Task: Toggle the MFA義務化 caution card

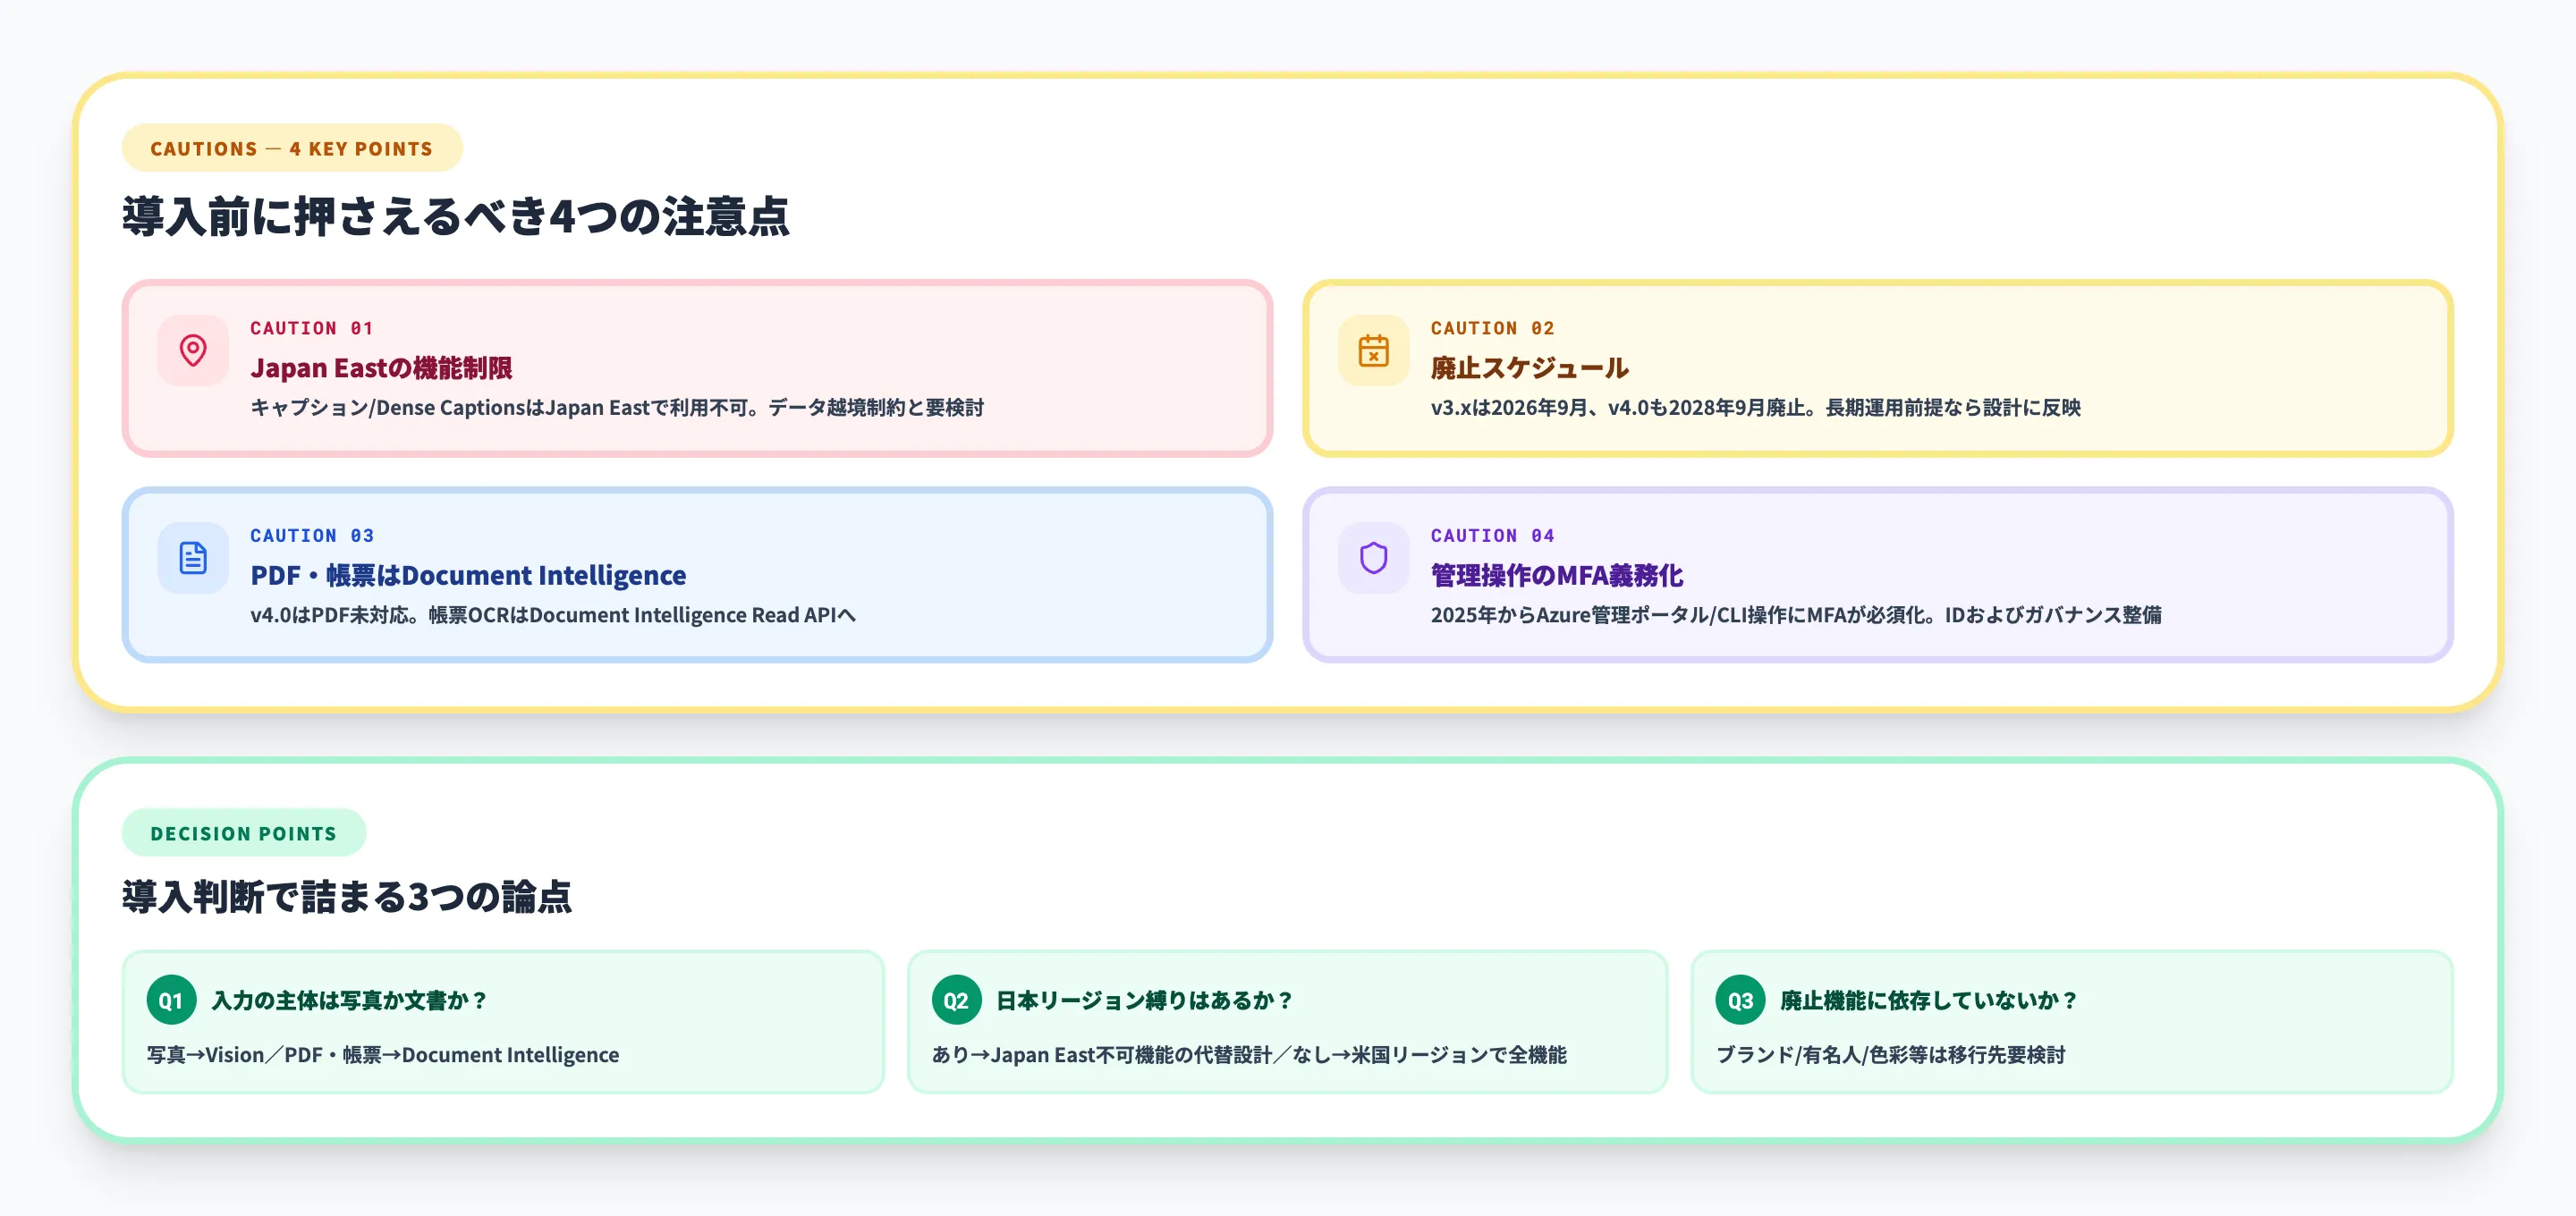Action: pos(1880,576)
